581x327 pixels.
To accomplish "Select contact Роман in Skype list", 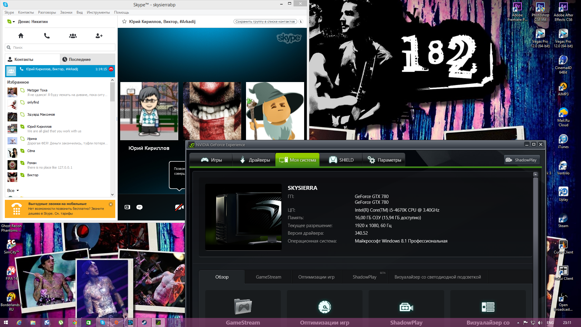I will [57, 165].
